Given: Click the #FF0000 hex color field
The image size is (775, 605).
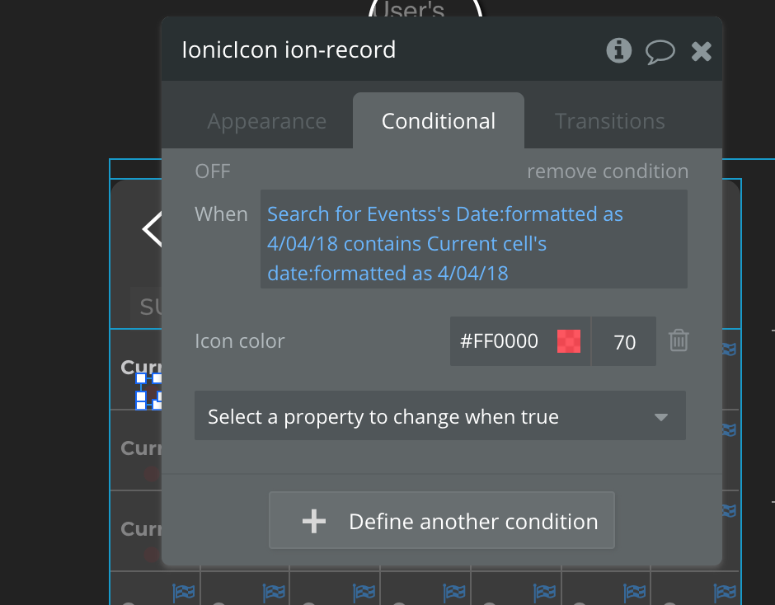Looking at the screenshot, I should (x=499, y=340).
